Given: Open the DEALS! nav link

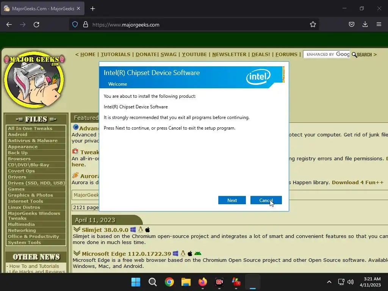Looking at the screenshot, I should tap(261, 55).
